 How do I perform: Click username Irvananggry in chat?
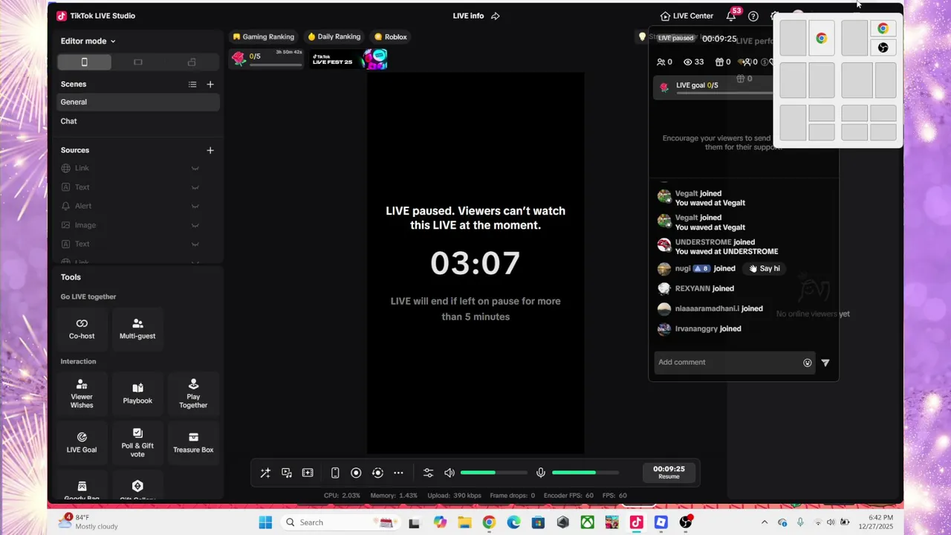pos(696,328)
